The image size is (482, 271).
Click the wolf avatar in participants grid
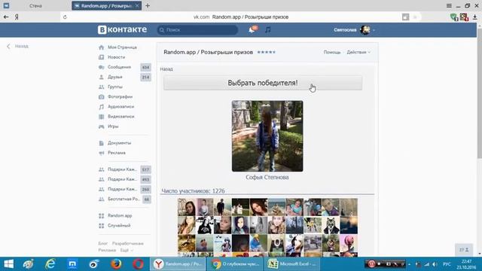pyautogui.click(x=331, y=225)
